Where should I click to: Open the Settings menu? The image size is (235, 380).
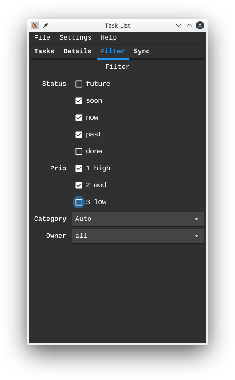(75, 38)
